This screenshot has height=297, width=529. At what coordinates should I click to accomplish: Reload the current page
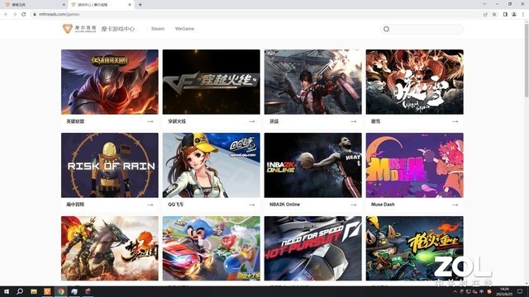tap(24, 14)
